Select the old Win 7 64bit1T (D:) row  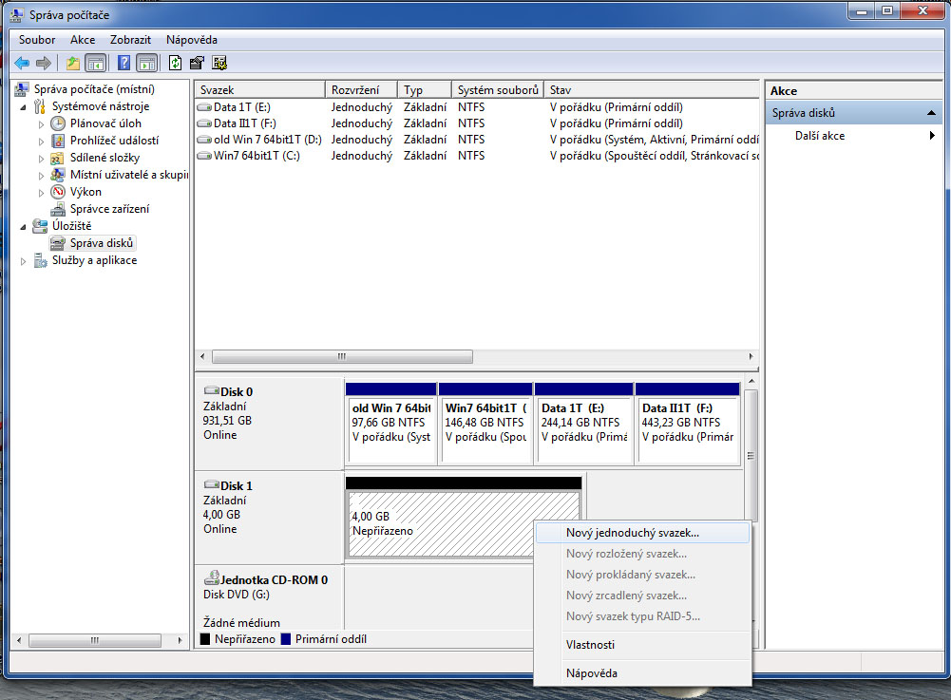pyautogui.click(x=477, y=140)
